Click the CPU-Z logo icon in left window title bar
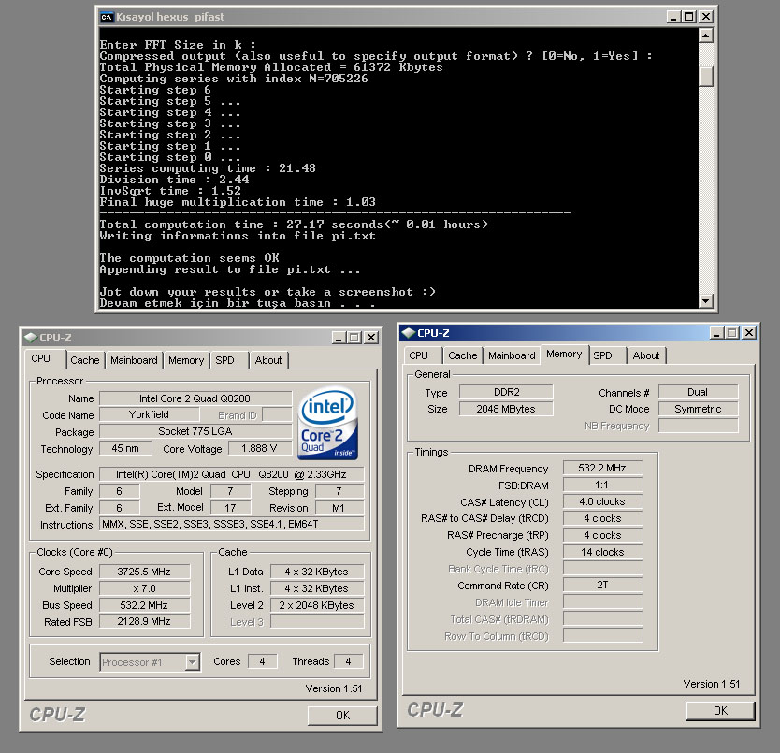780x753 pixels. (31, 338)
